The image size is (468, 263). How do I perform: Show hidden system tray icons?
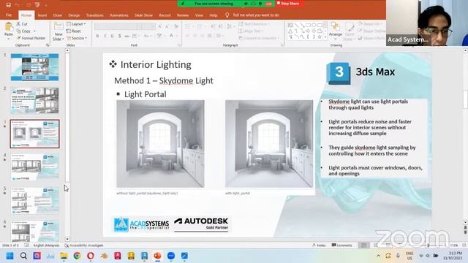(x=378, y=256)
